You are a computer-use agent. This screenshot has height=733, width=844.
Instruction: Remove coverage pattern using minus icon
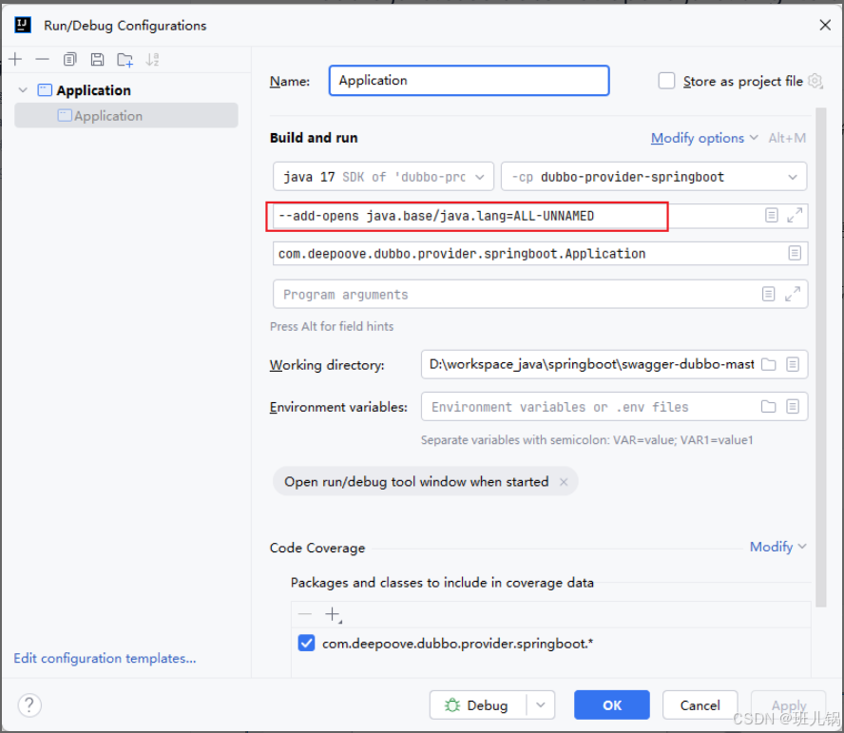(305, 614)
